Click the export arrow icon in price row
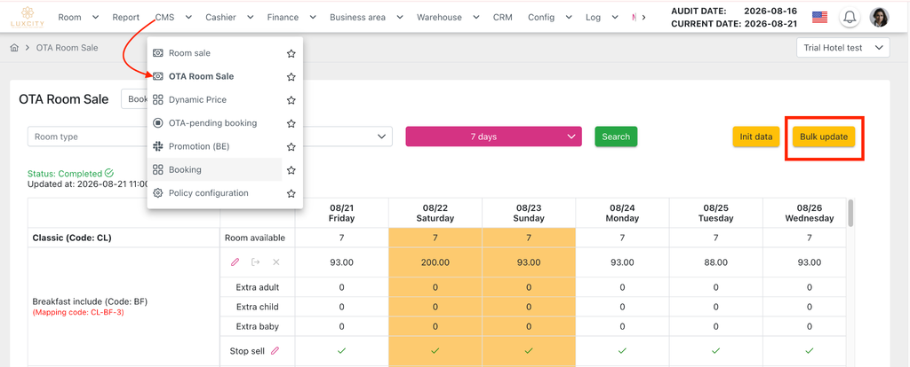910x367 pixels. [255, 262]
